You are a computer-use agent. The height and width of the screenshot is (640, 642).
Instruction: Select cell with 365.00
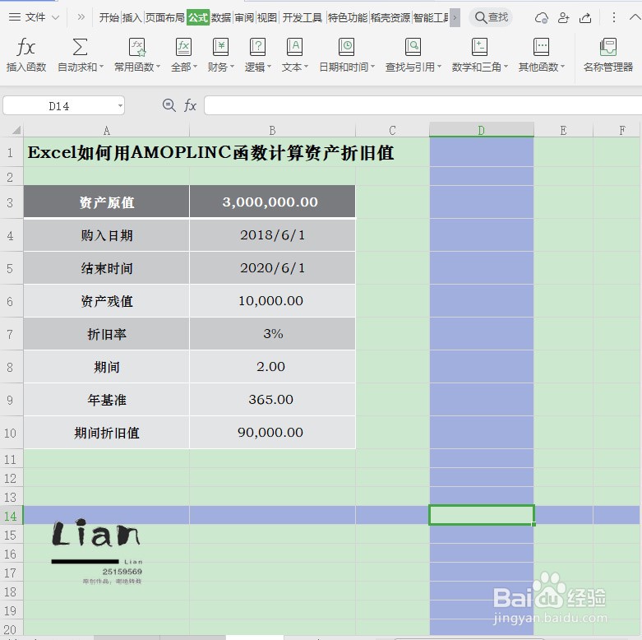pos(272,400)
